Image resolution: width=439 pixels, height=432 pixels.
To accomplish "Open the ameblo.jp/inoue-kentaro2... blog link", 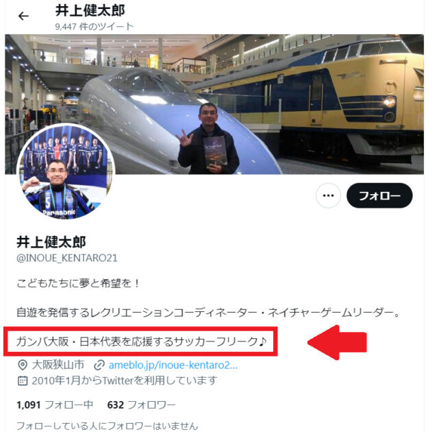I will pyautogui.click(x=173, y=365).
